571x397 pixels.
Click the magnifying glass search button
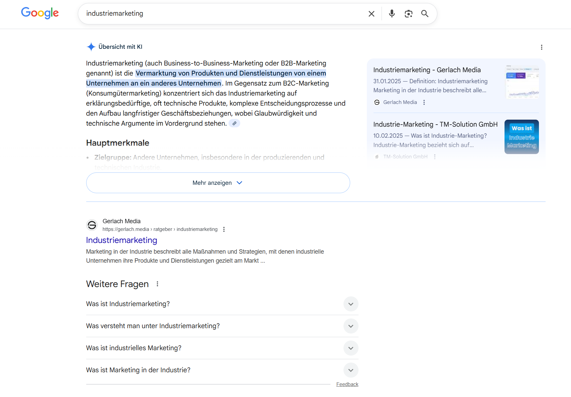pos(425,14)
